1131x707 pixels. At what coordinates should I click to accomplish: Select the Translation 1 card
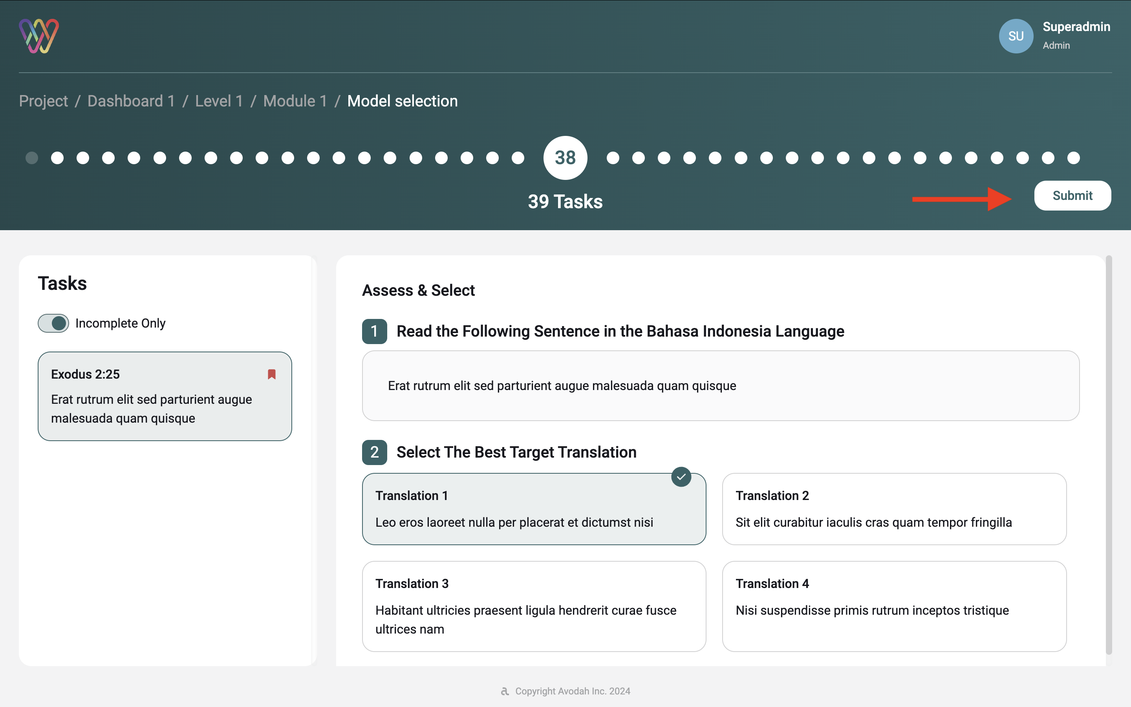tap(534, 509)
